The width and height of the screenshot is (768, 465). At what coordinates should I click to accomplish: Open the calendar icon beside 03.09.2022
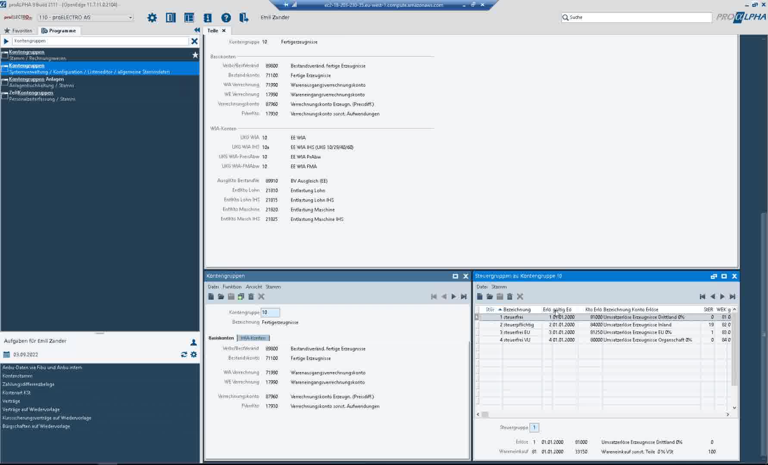pyautogui.click(x=6, y=355)
